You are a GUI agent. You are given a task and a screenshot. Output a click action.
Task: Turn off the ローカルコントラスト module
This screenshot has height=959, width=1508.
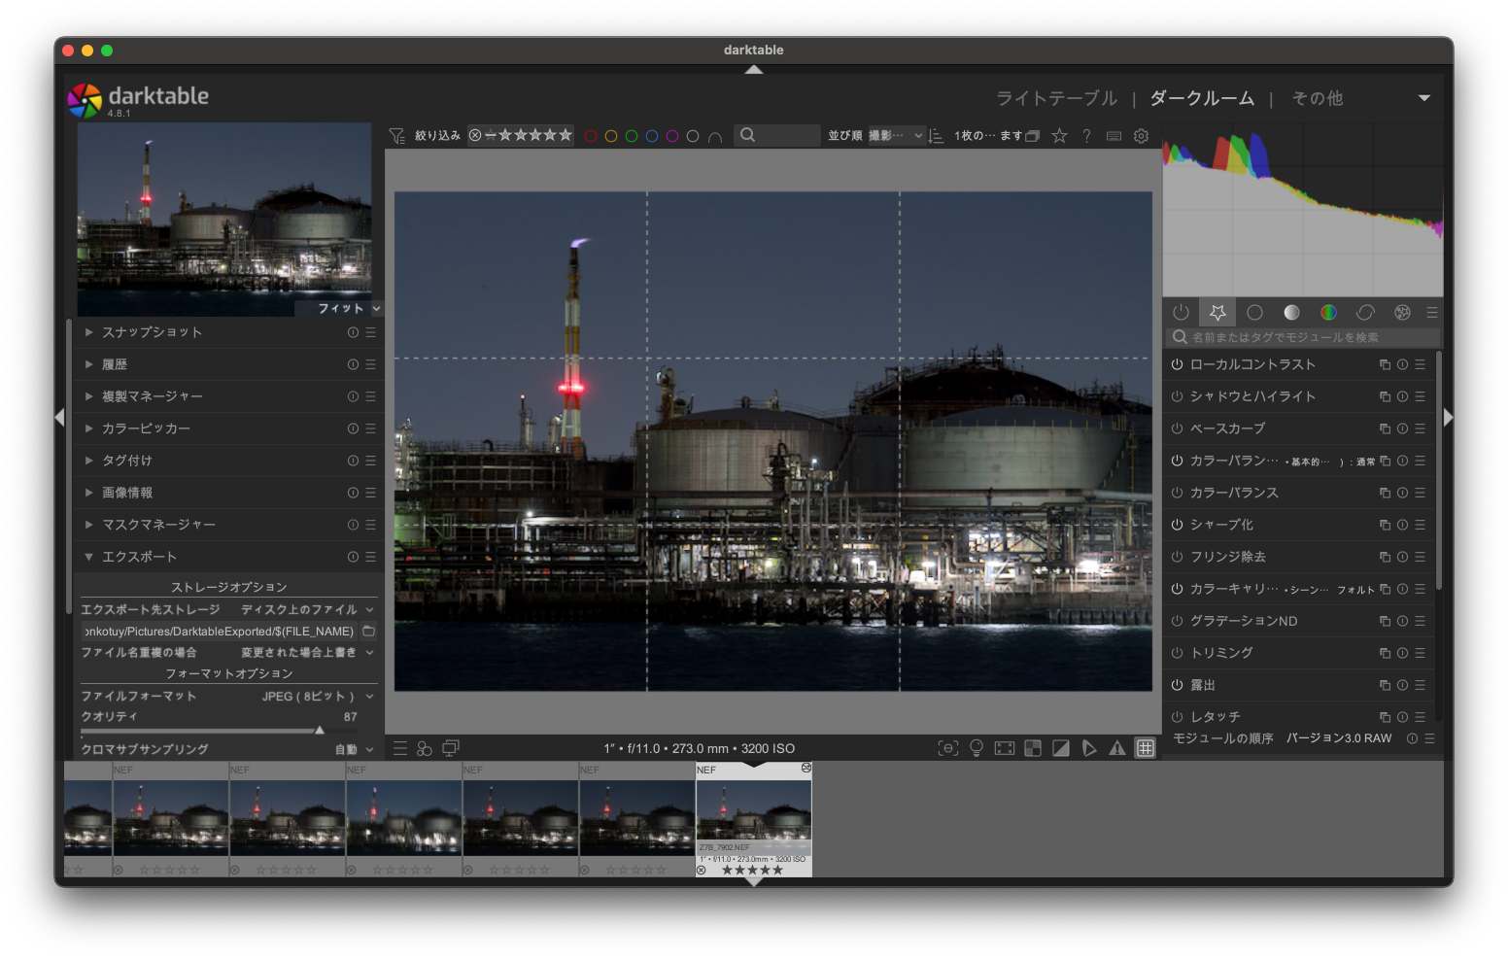tap(1177, 364)
